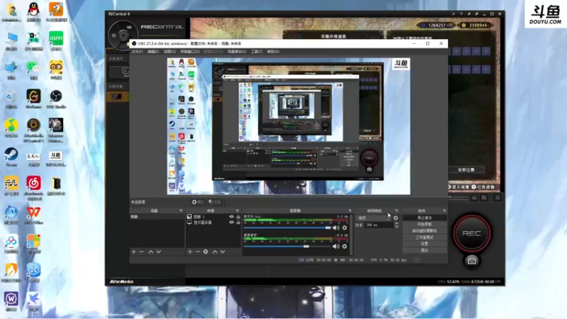The width and height of the screenshot is (567, 319).
Task: Open the QQ Music desktop shortcut
Action: pos(11,128)
